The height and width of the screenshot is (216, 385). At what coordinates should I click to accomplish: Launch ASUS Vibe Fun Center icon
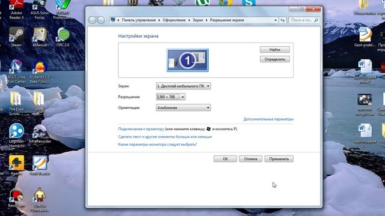click(16, 71)
